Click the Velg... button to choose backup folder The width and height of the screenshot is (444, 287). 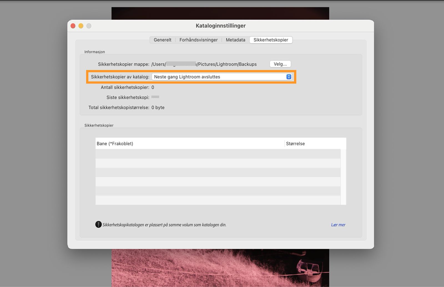(280, 64)
